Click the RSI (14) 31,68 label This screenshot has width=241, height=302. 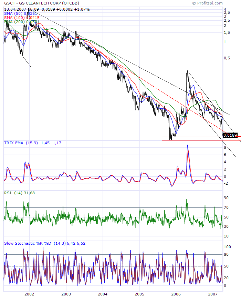(19, 193)
